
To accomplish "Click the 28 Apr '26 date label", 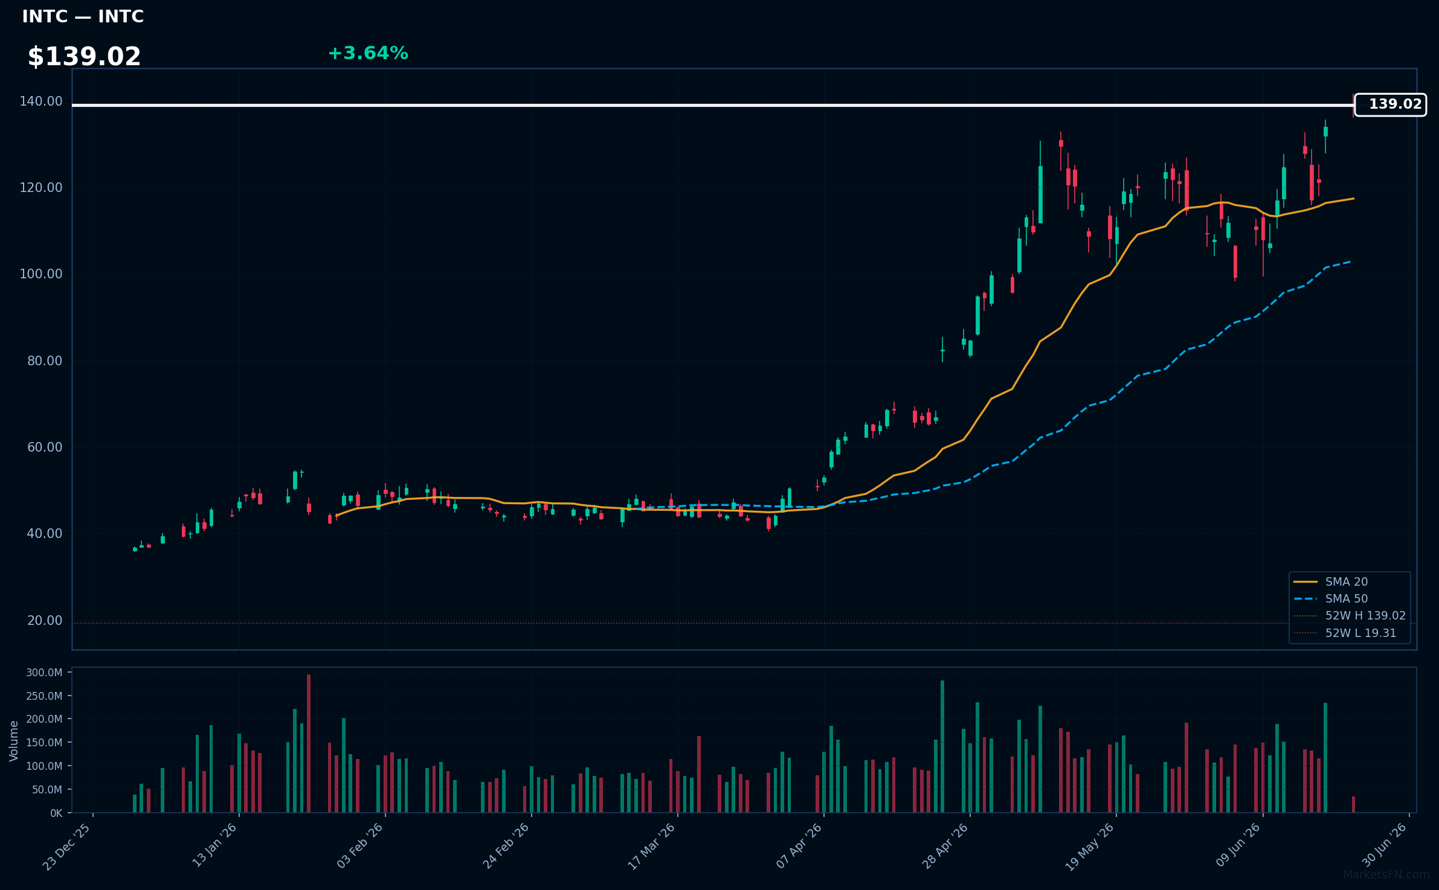I will click(945, 847).
